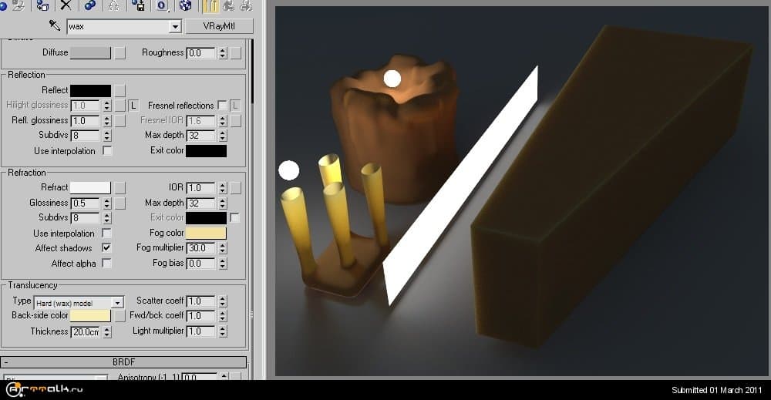771x400 pixels.
Task: Open refraction Glossiness map slot button
Action: [120, 203]
